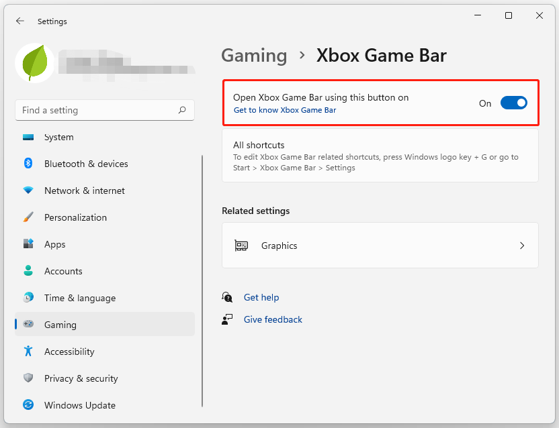Click the user profile leaf avatar

point(35,63)
